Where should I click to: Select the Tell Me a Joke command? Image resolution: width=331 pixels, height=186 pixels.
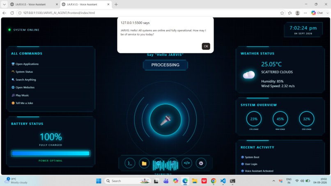(22, 103)
